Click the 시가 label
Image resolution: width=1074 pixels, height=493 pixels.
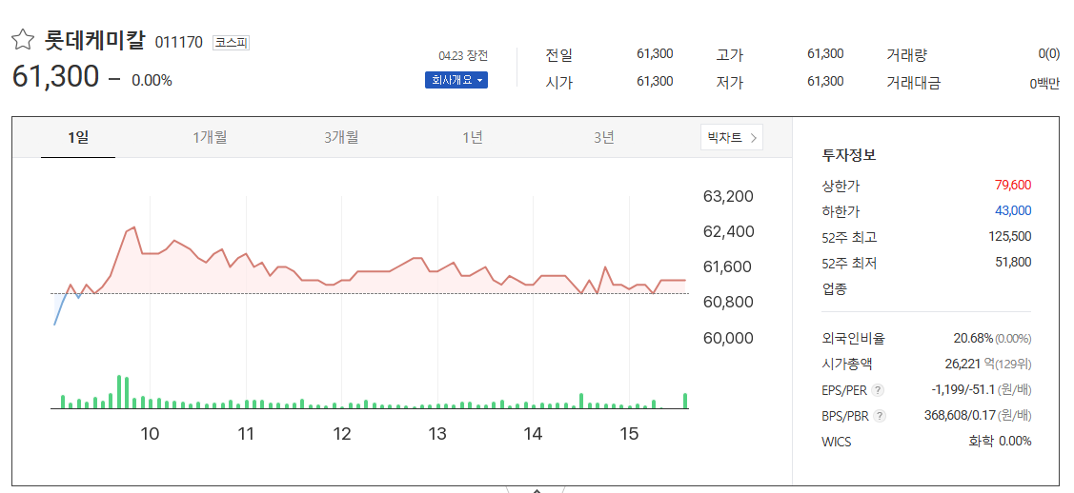558,83
